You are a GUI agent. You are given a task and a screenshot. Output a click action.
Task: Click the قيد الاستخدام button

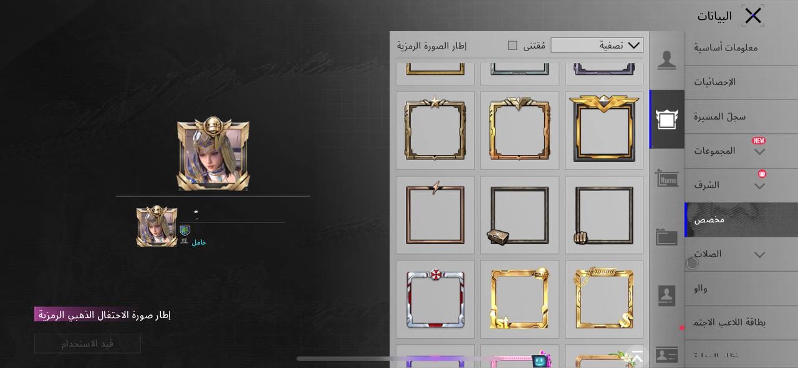point(87,344)
